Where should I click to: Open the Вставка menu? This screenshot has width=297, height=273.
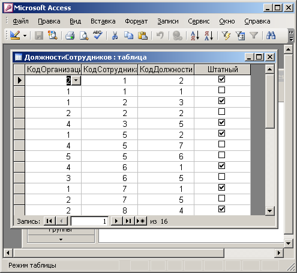(x=103, y=21)
